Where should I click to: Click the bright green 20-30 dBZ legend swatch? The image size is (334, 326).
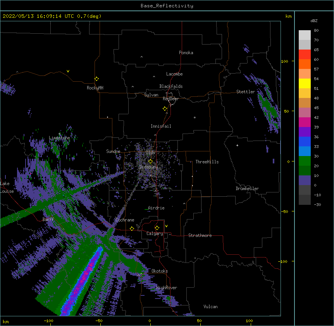click(305, 161)
